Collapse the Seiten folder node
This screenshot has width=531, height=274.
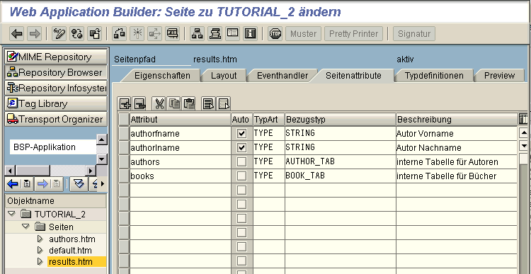(25, 227)
